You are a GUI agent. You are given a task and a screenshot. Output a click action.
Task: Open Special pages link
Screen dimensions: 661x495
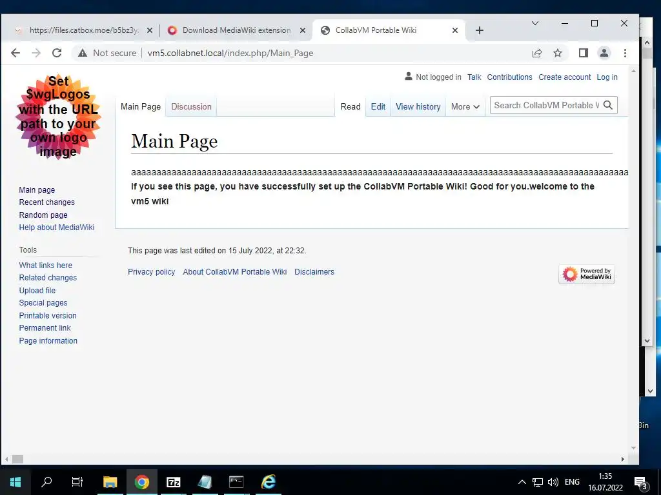[x=43, y=303]
